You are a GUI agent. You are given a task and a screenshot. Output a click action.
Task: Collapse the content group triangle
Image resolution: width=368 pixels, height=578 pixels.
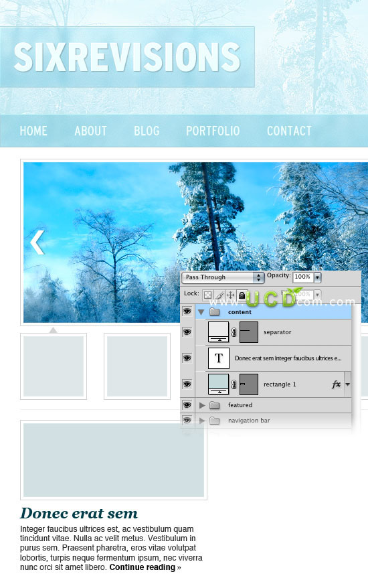[201, 312]
